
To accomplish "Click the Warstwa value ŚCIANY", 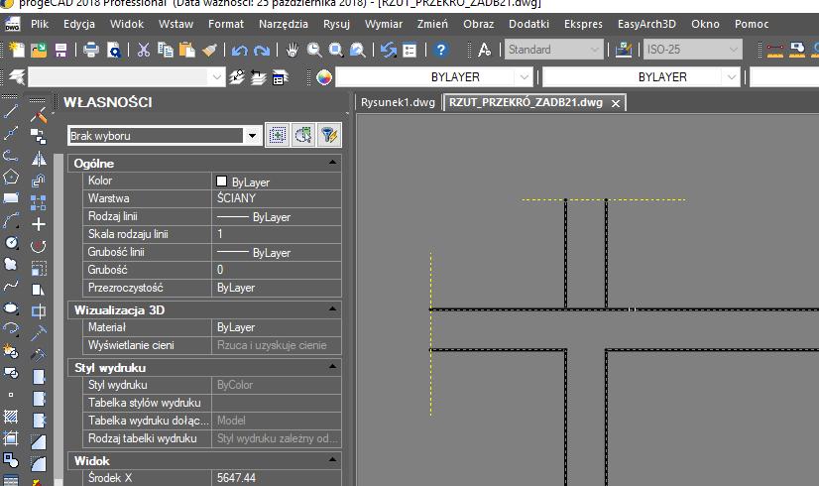I will coord(277,198).
